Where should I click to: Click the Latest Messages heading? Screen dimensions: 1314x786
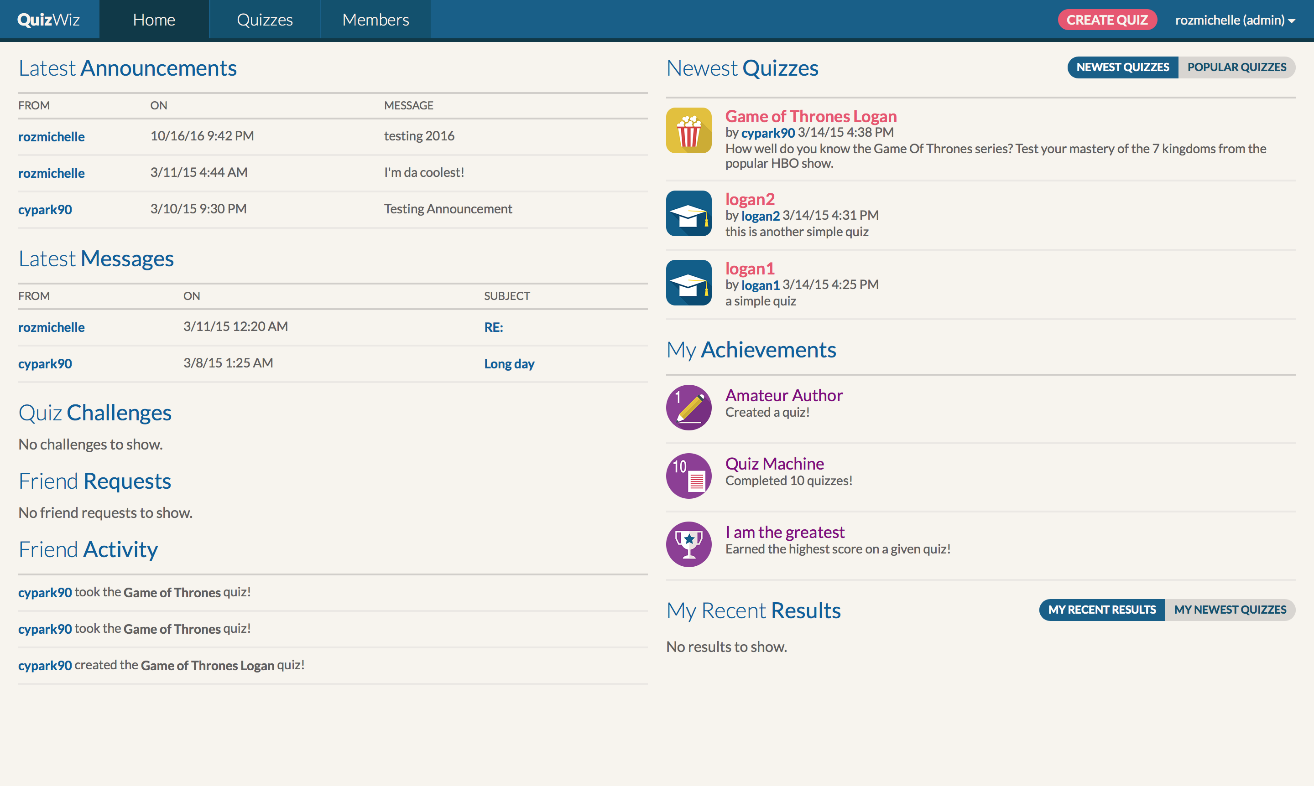tap(96, 259)
